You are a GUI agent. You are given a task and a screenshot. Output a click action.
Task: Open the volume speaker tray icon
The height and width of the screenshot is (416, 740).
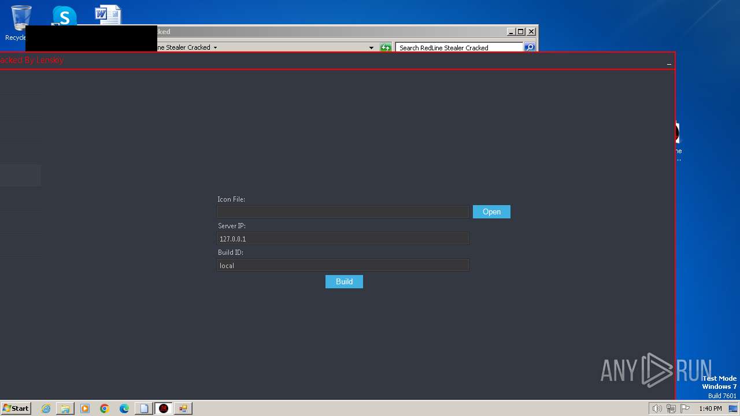click(x=657, y=408)
